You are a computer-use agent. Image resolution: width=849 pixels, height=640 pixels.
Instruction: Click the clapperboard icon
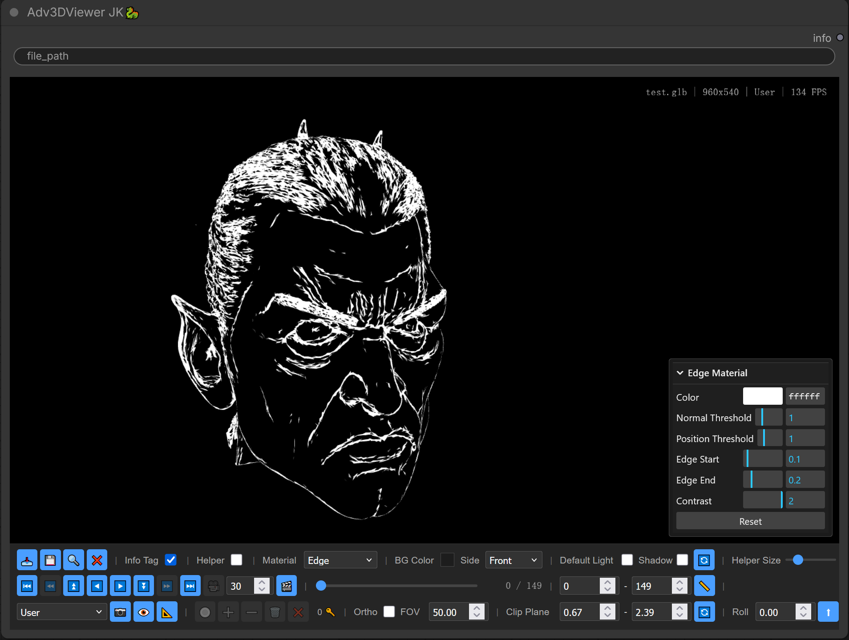pyautogui.click(x=287, y=586)
